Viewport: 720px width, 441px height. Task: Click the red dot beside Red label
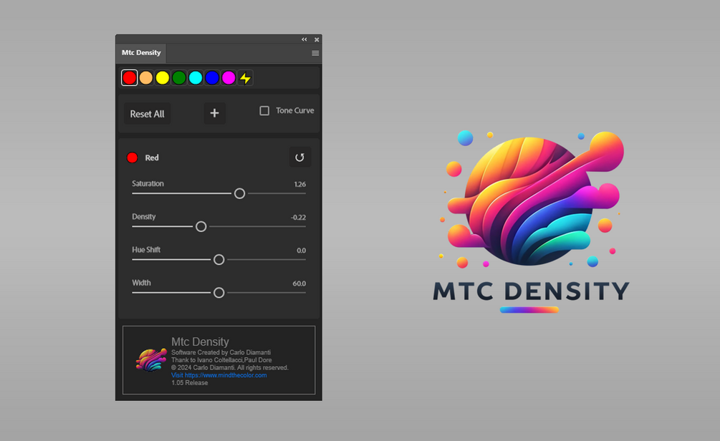pyautogui.click(x=133, y=158)
